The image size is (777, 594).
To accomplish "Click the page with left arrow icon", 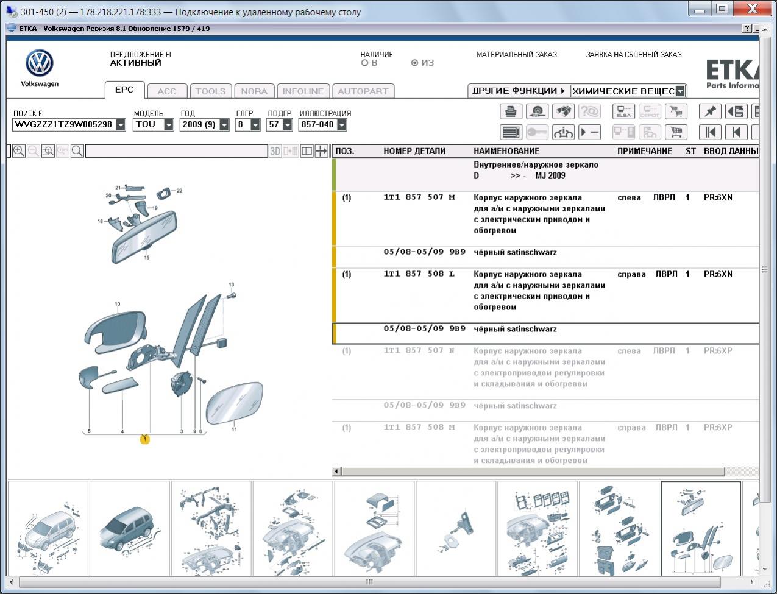I will click(x=736, y=111).
